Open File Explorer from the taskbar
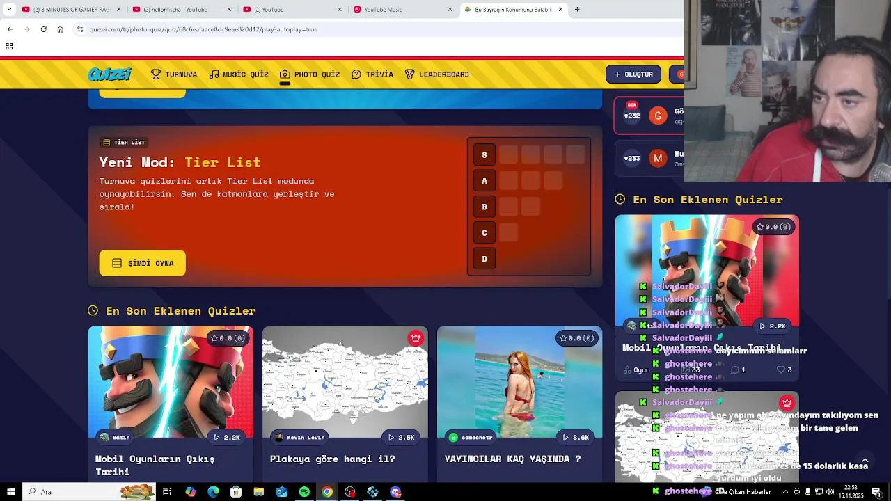 (x=259, y=492)
